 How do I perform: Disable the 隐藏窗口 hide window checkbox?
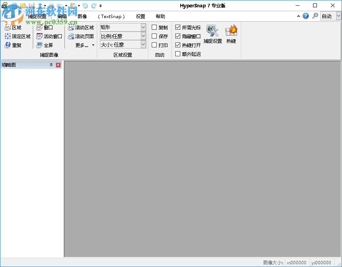(x=178, y=36)
